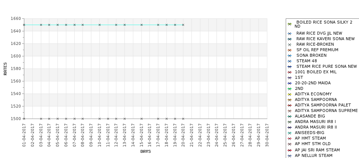Click the BOILED RICE SONA SILKY 2 ND legend marker
Screen dimensions: 359x158
coord(290,24)
